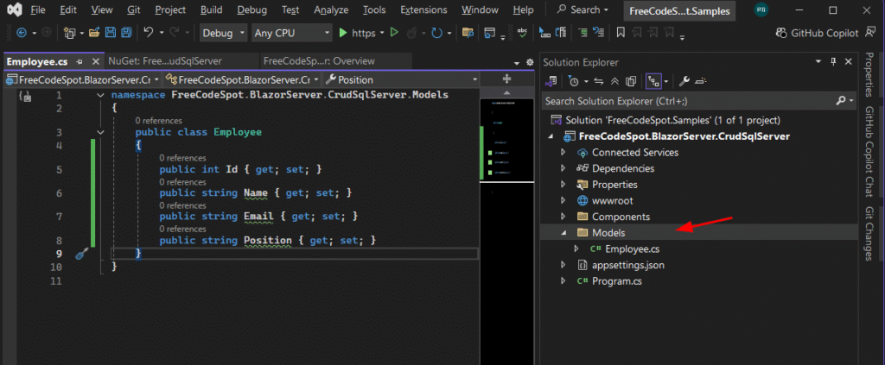Start Without Debugging using hollow green arrow
Screen dimensions: 885x365
[x=395, y=34]
